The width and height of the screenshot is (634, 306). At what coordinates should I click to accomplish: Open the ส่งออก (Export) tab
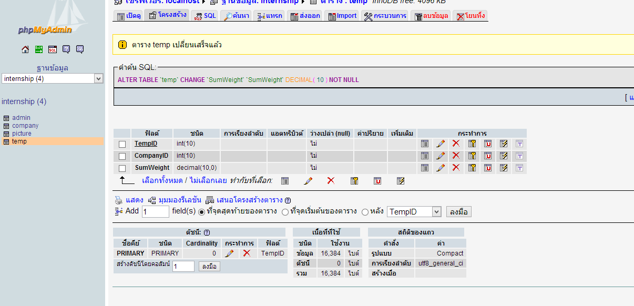[x=305, y=16]
